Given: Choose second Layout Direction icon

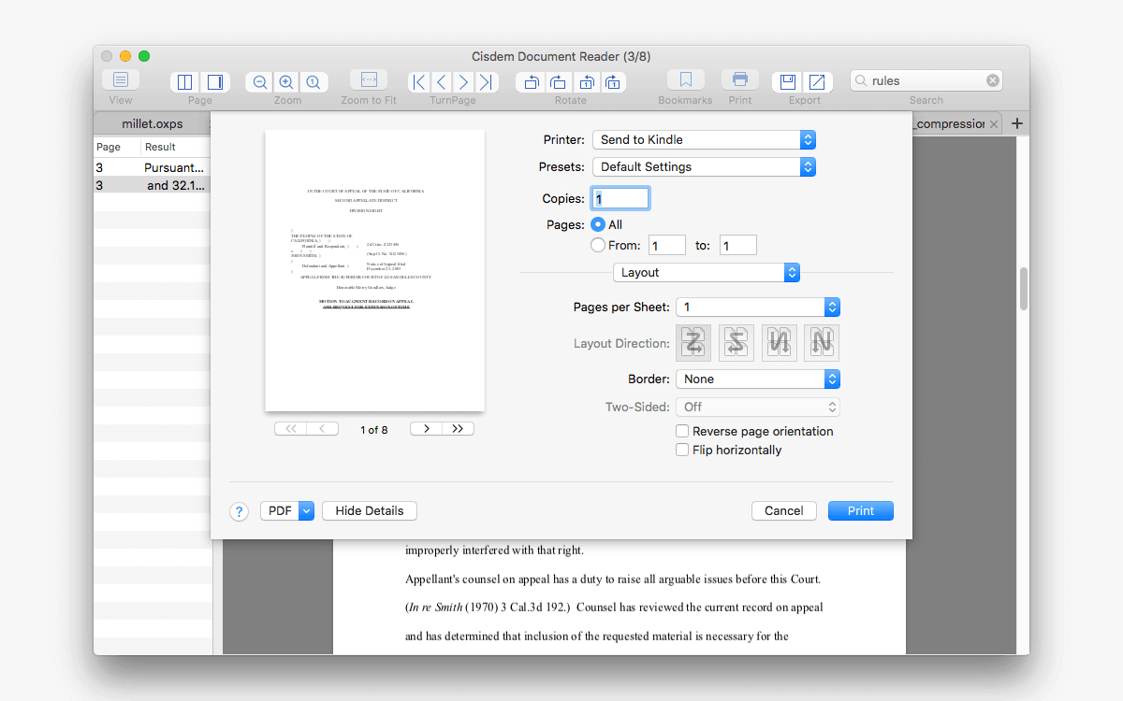Looking at the screenshot, I should click(737, 343).
